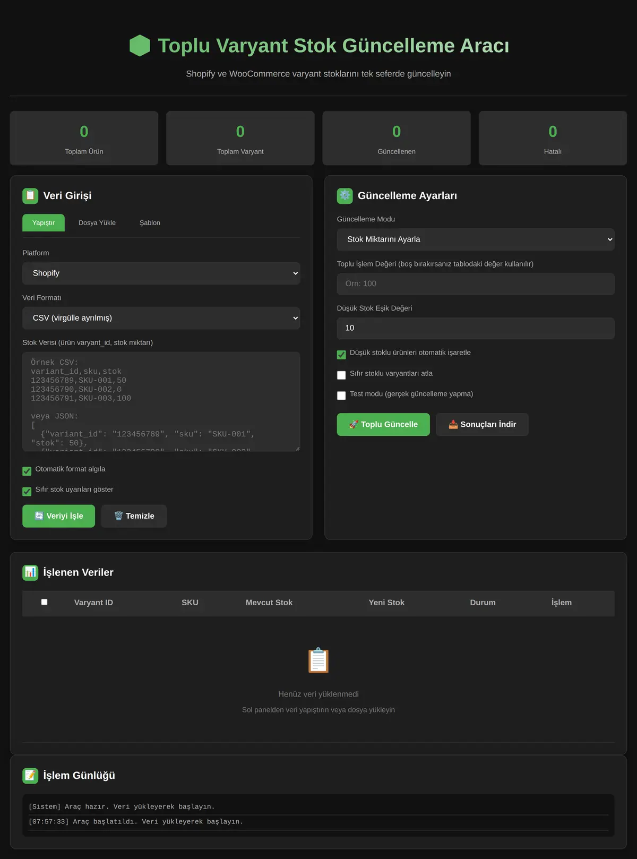Click the 'Yeni Stok' column header
Viewport: 637px width, 859px height.
click(386, 603)
